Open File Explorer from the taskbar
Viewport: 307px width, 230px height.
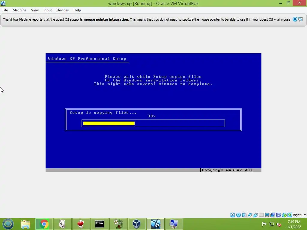25,224
